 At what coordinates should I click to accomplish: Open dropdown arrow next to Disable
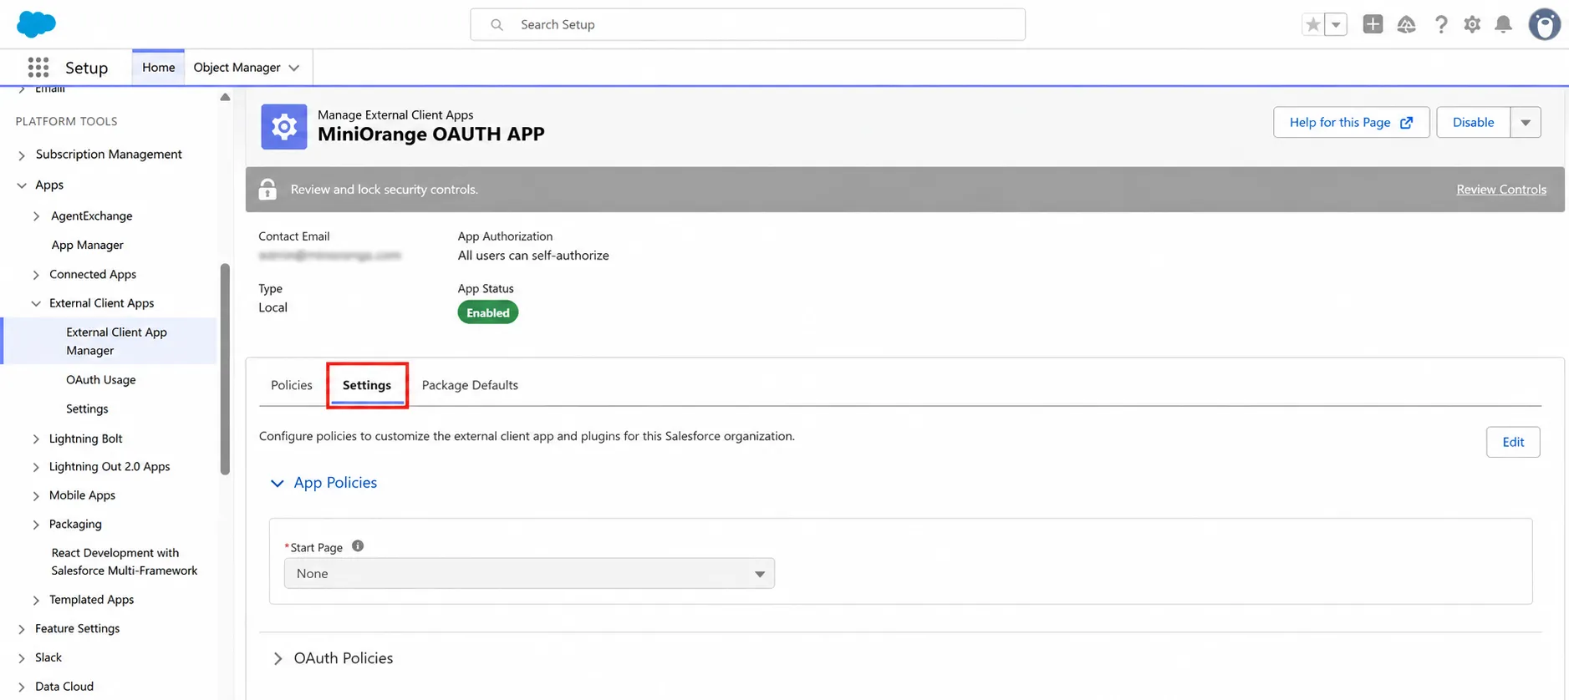coord(1526,122)
